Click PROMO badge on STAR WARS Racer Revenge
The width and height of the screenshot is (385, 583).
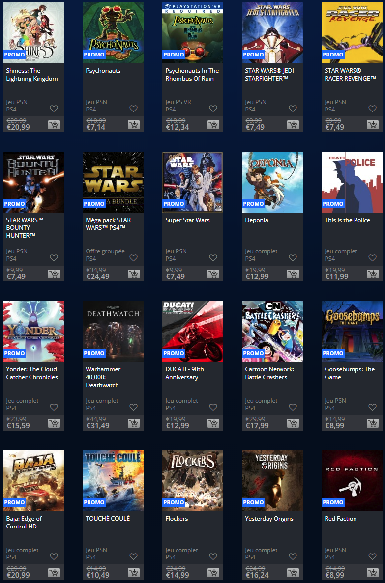(333, 55)
